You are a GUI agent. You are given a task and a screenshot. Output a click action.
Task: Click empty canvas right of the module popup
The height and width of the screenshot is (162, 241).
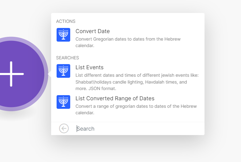tap(223, 75)
